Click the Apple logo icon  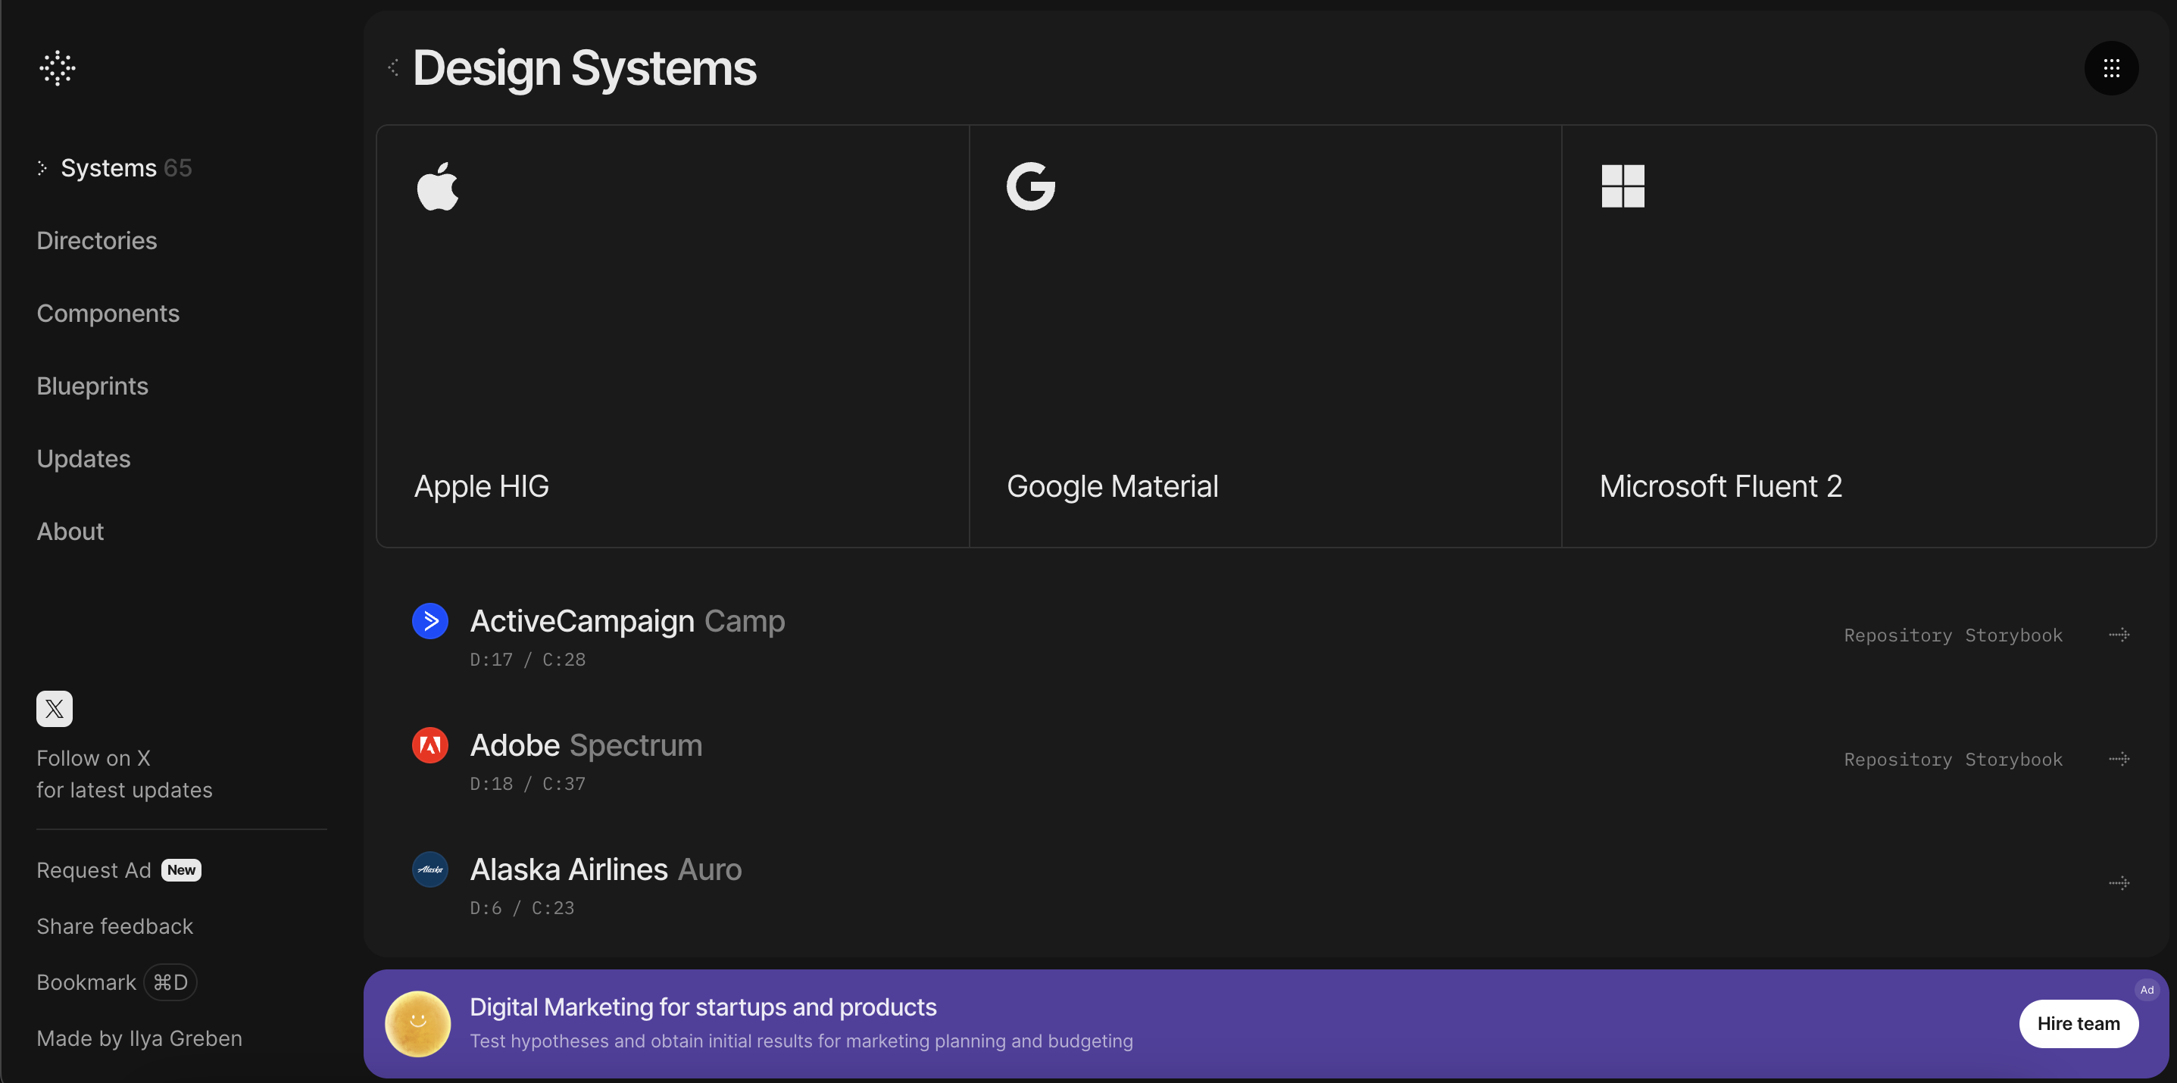click(x=438, y=186)
